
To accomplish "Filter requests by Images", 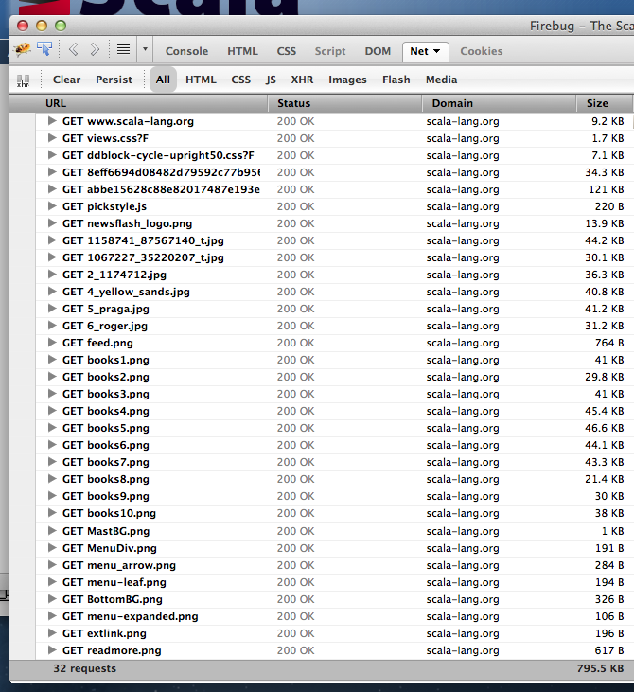I will pos(347,80).
